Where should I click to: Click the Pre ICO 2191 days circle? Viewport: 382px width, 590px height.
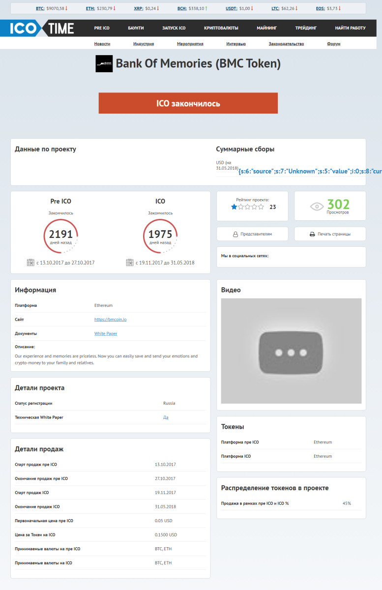(x=61, y=236)
